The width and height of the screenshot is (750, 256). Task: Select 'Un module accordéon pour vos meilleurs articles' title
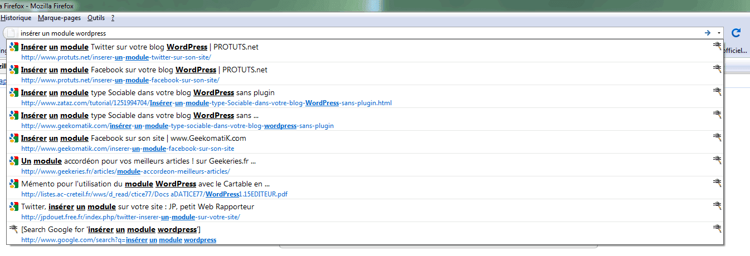[138, 161]
